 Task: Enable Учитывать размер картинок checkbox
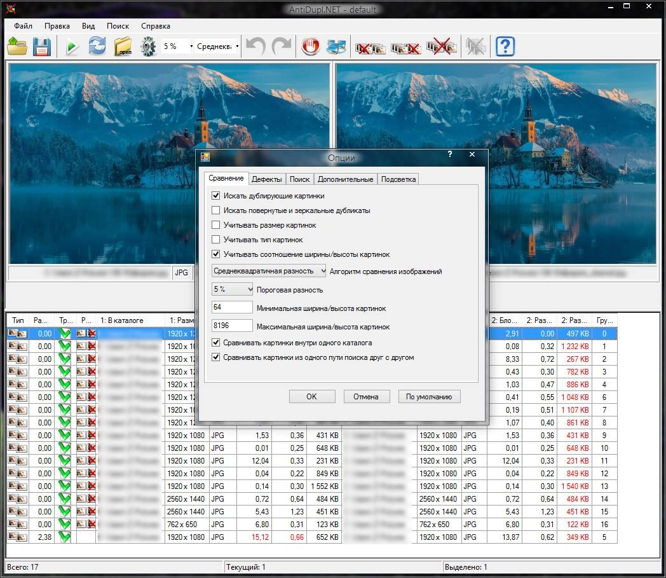coord(216,225)
